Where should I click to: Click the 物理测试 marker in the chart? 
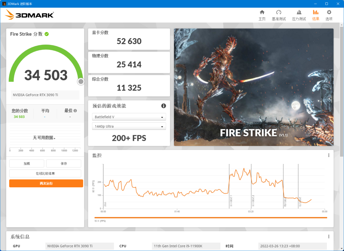coord(285,202)
